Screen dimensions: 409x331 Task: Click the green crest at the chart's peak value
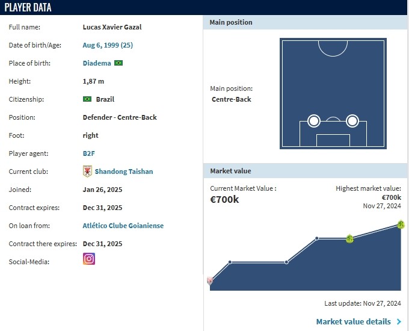(x=401, y=224)
